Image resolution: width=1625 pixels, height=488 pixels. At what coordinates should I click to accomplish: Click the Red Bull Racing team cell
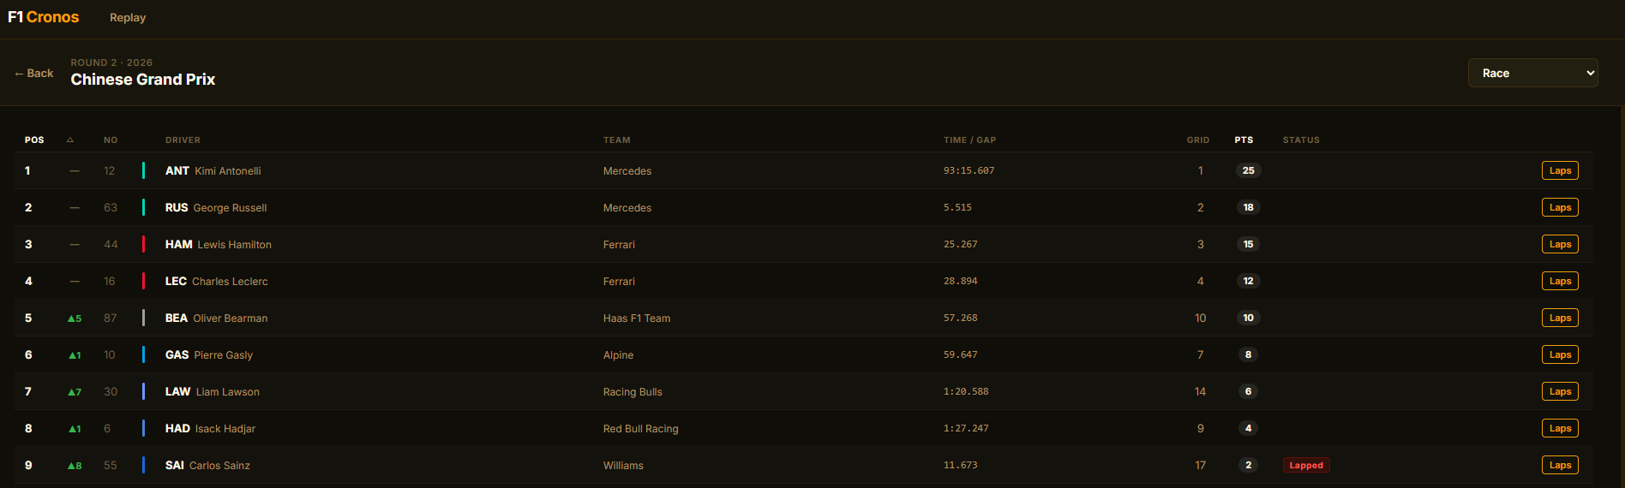[x=640, y=429]
